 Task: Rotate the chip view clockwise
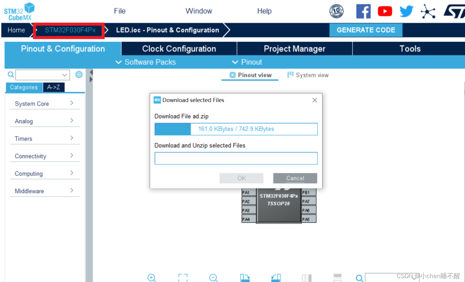pos(245,278)
